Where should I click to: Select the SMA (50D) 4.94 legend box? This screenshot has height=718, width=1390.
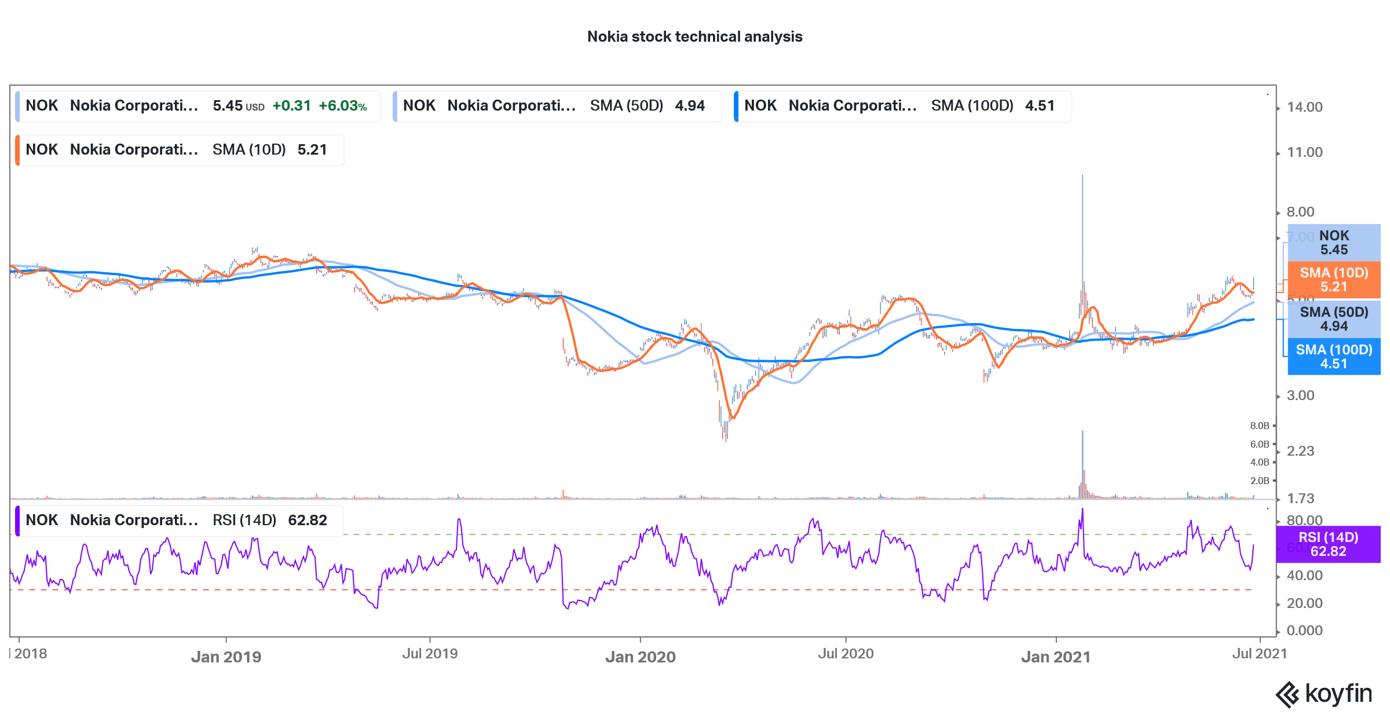[x=557, y=106]
